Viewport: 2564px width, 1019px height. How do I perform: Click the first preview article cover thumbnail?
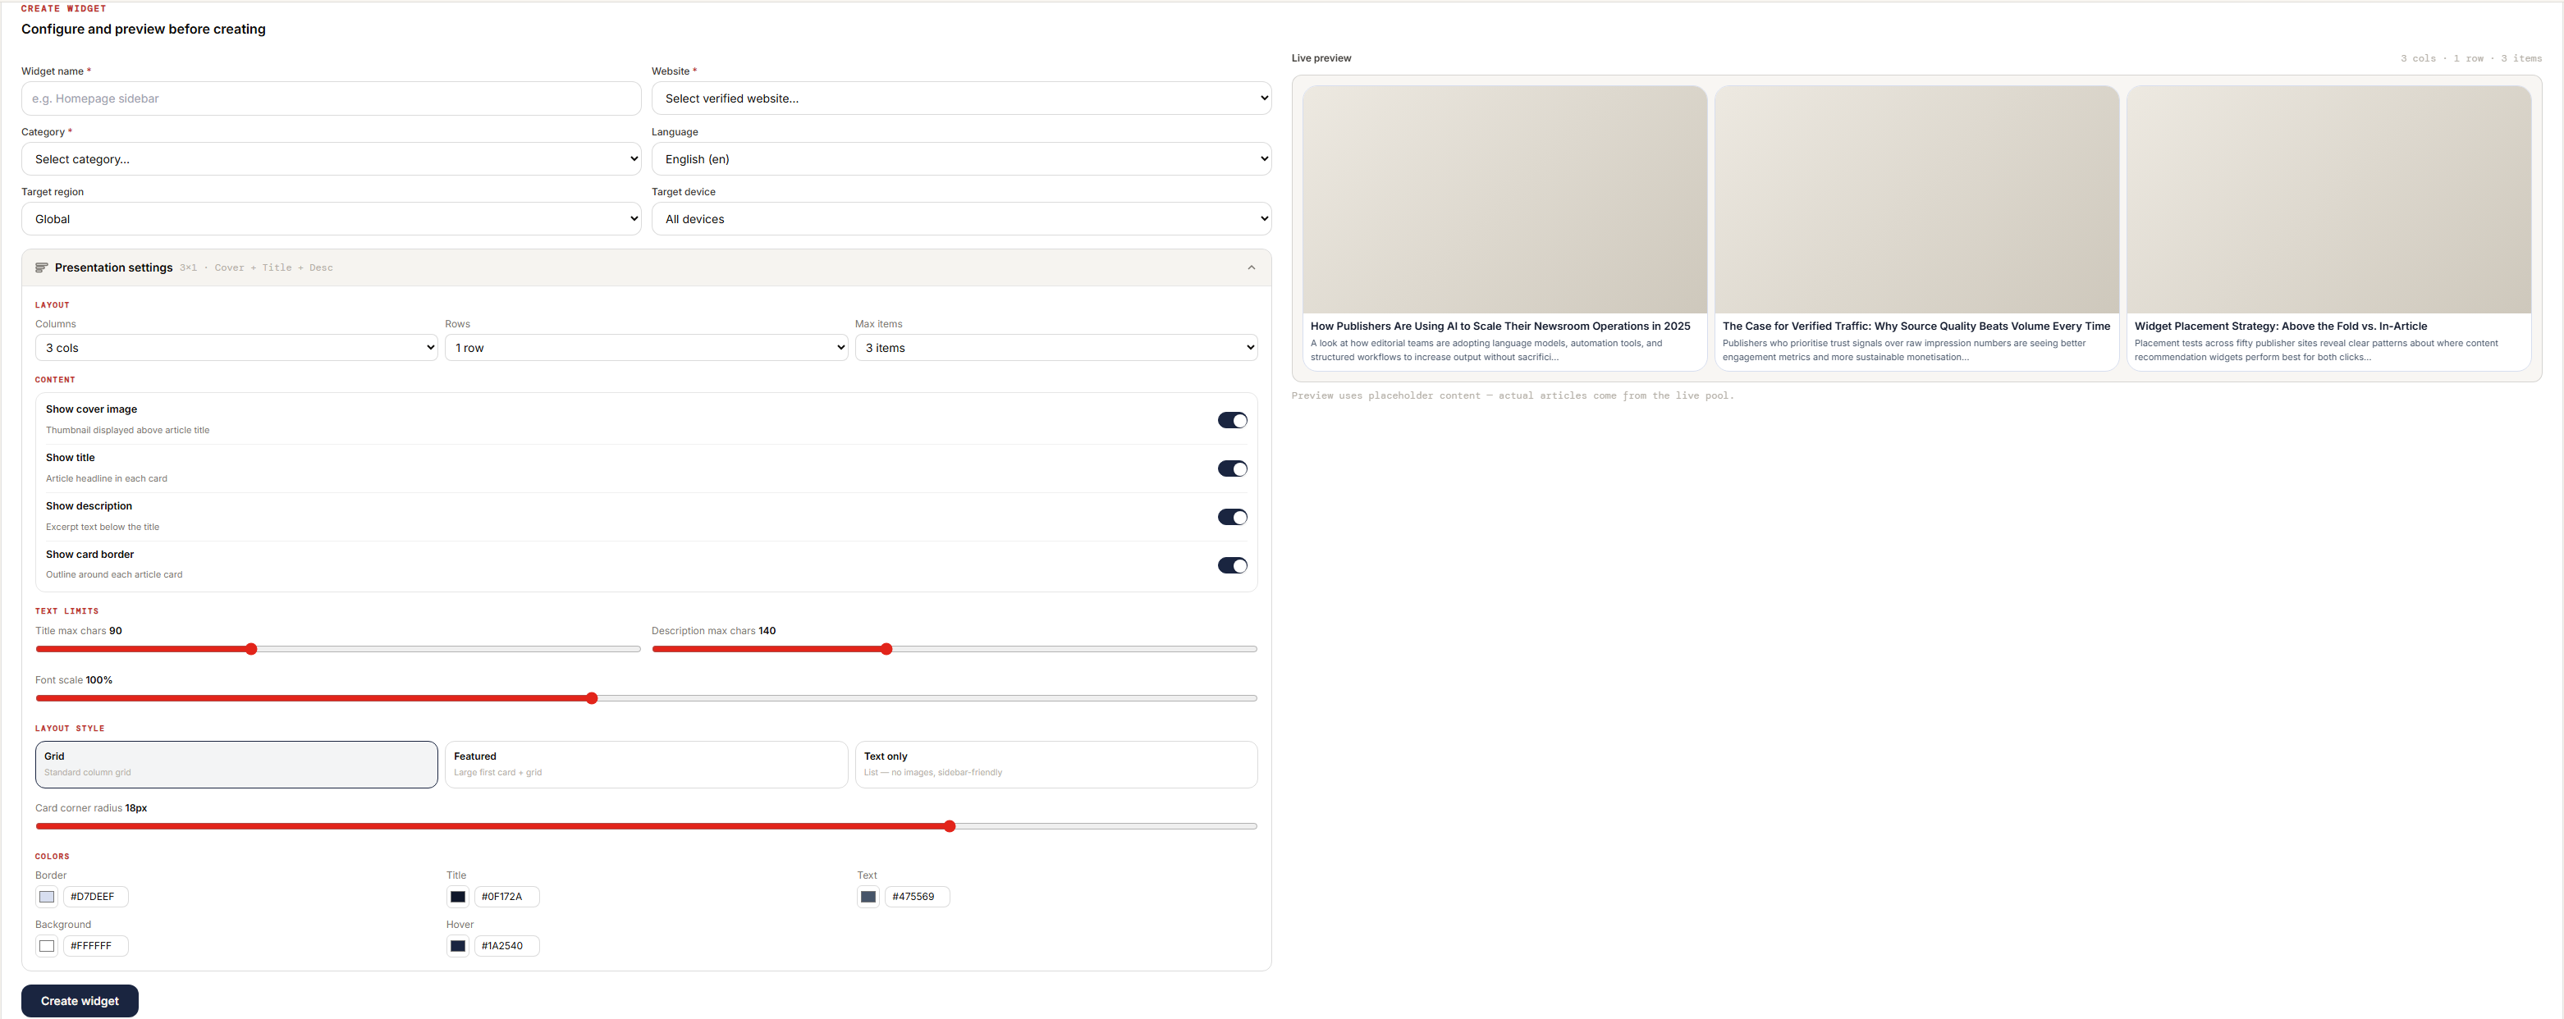tap(1504, 199)
